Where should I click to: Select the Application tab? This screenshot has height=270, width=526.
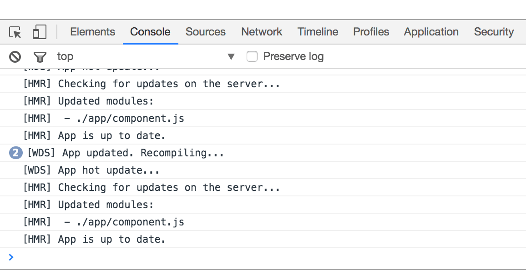(x=431, y=32)
